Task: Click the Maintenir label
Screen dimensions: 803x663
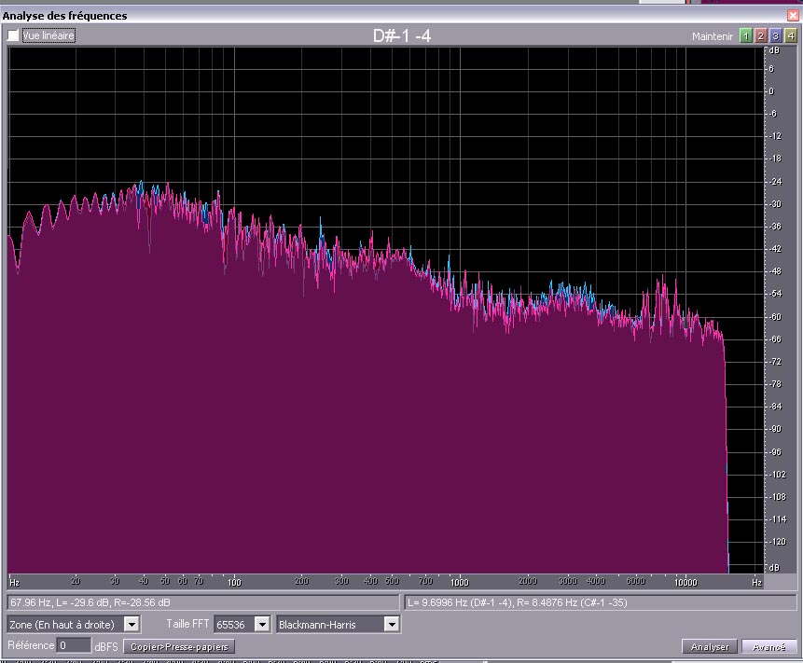Action: coord(713,36)
